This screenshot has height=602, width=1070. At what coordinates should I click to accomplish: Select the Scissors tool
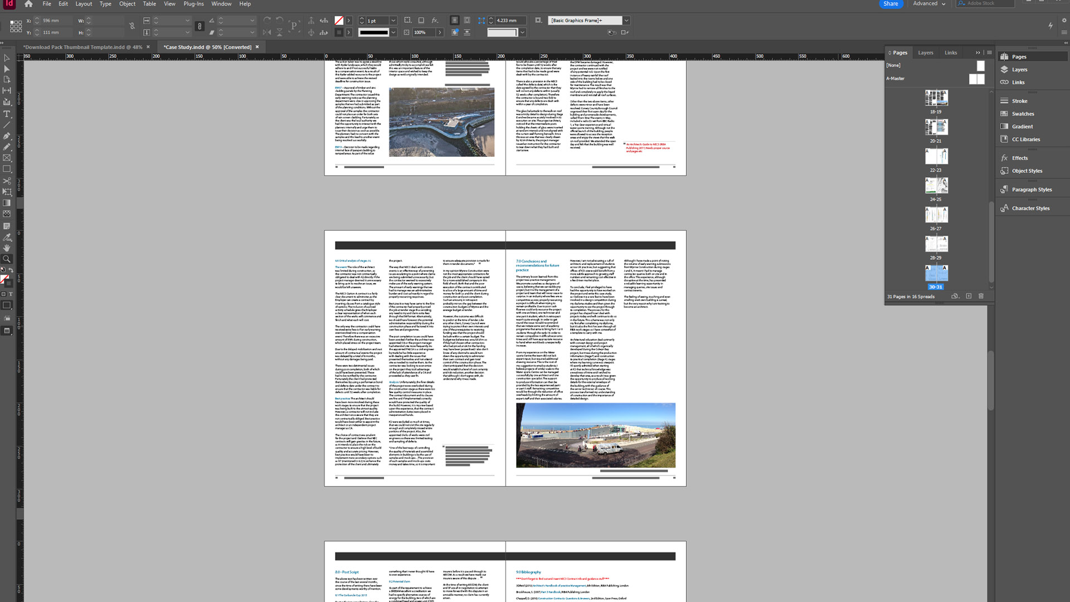tap(7, 181)
